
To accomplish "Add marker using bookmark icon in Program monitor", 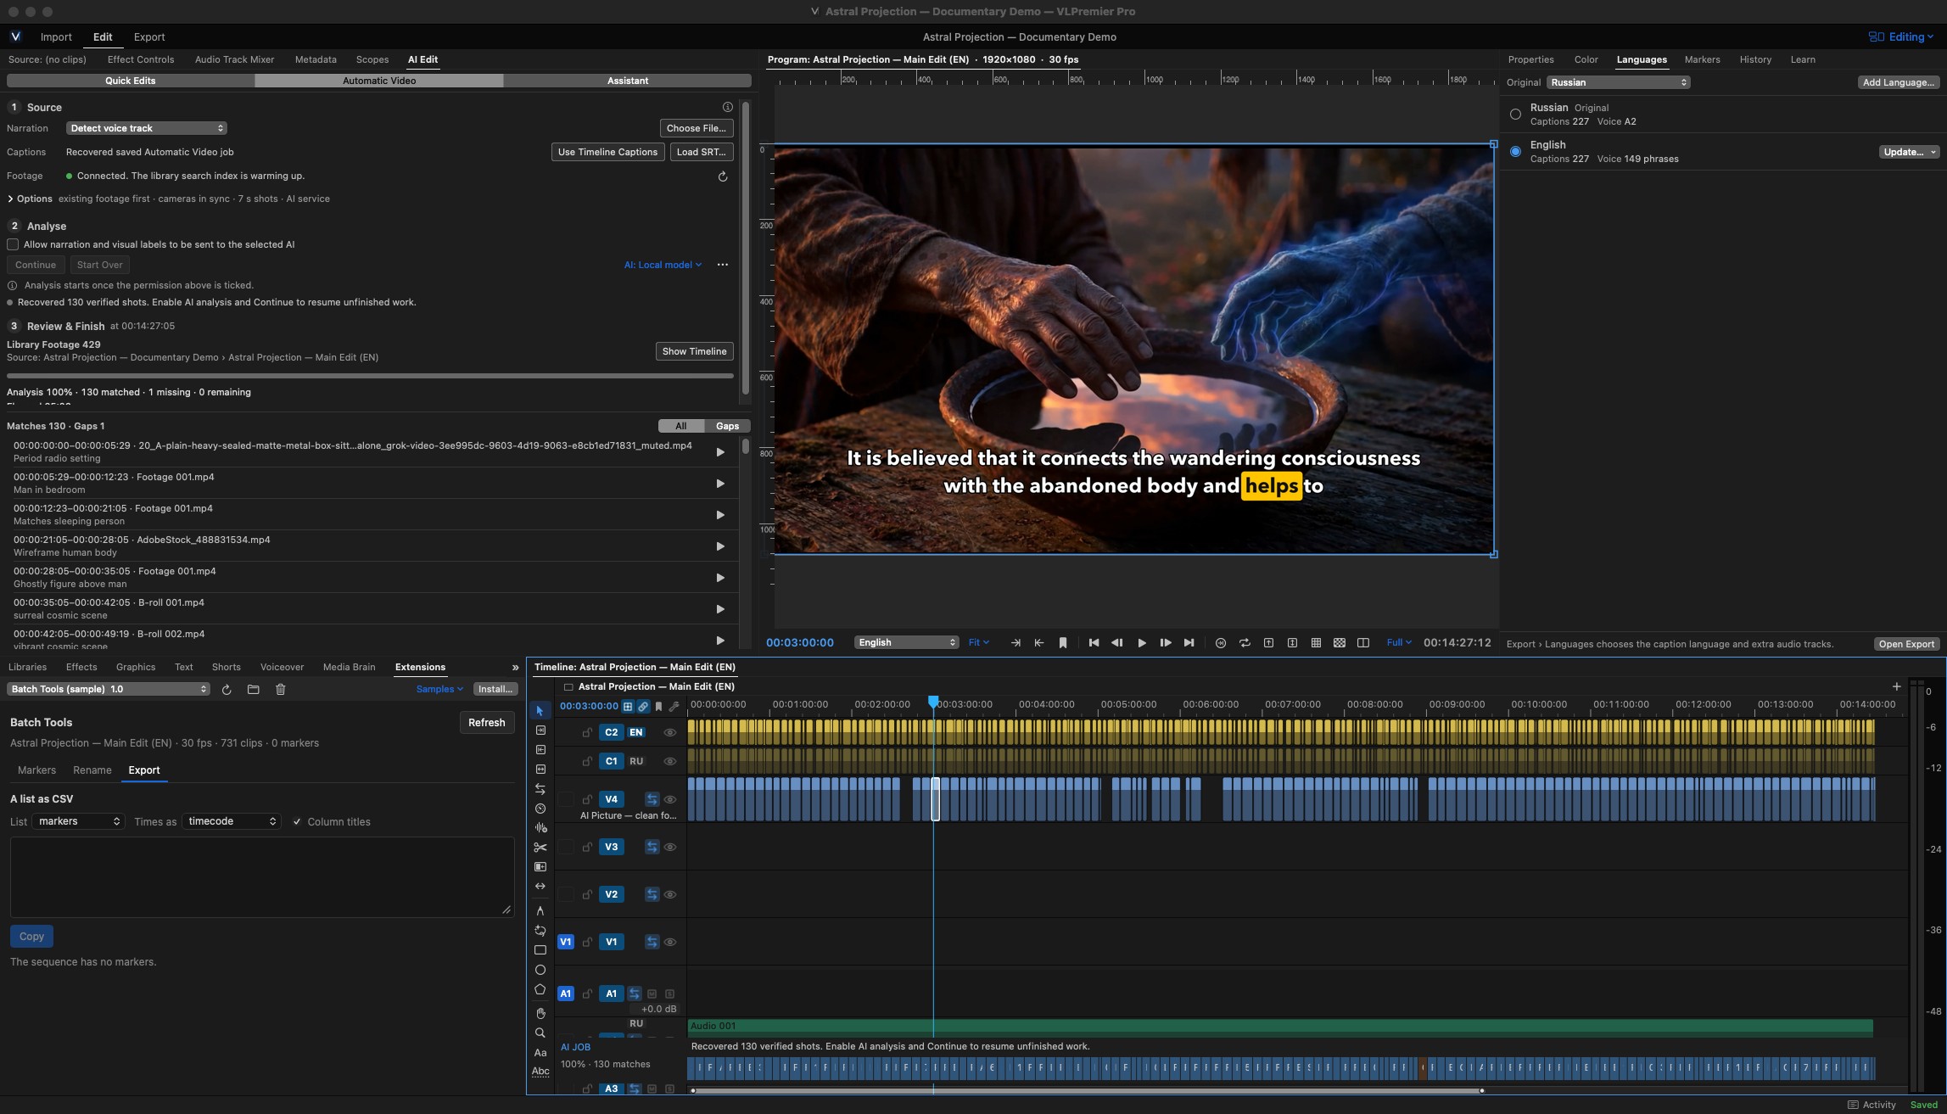I will click(x=1063, y=643).
